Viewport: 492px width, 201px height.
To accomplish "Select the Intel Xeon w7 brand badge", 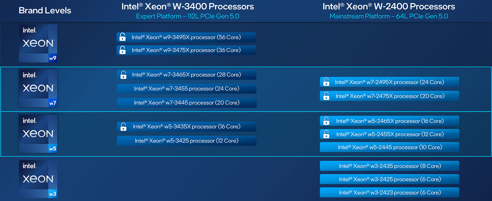I will coord(38,88).
